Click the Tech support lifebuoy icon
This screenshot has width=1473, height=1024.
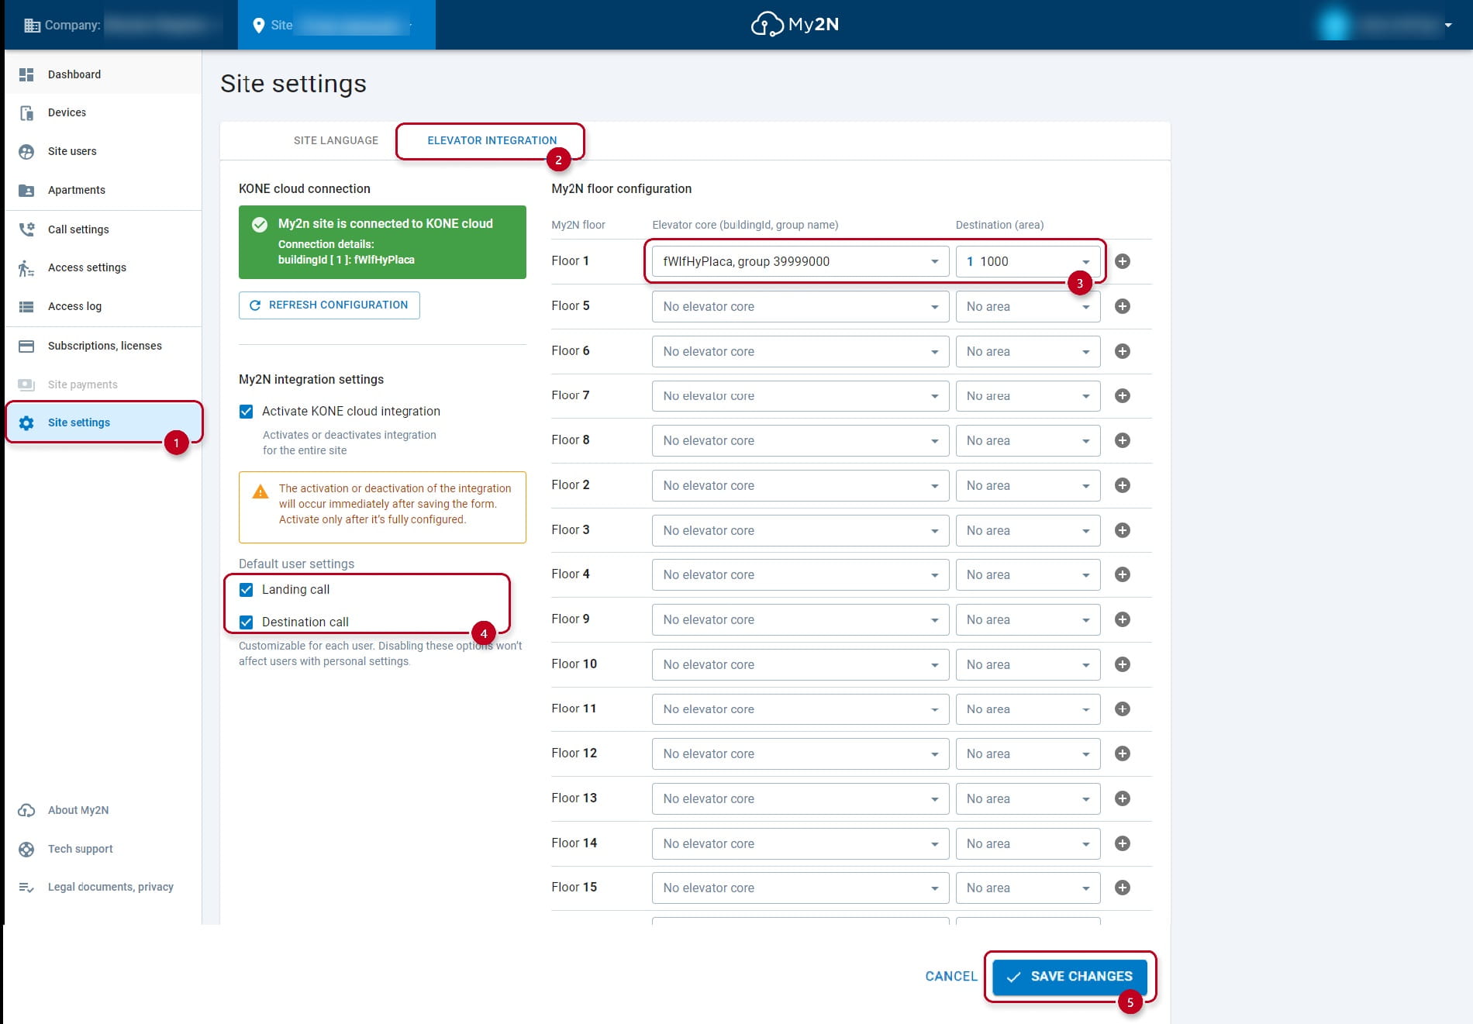point(26,849)
